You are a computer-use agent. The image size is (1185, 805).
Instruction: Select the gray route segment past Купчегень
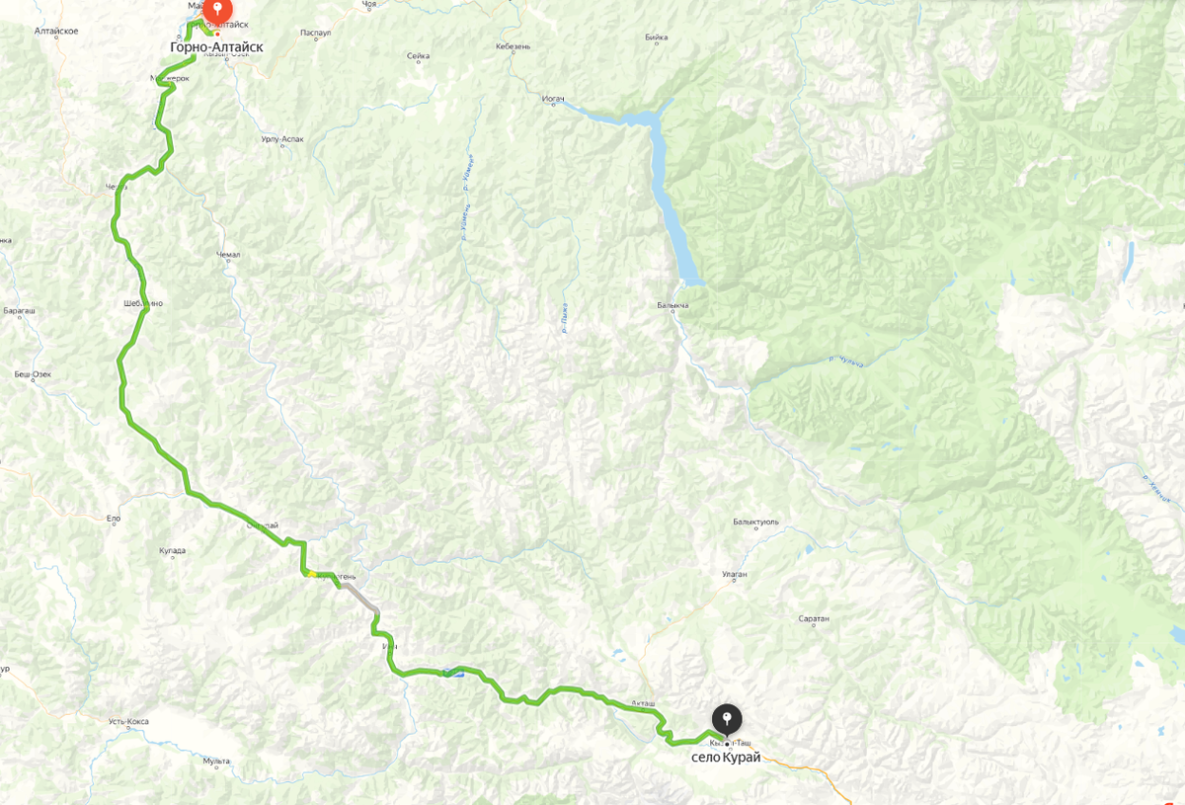click(x=358, y=599)
